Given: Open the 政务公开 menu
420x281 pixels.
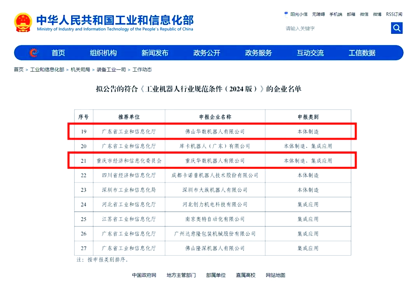Looking at the screenshot, I should pos(206,53).
